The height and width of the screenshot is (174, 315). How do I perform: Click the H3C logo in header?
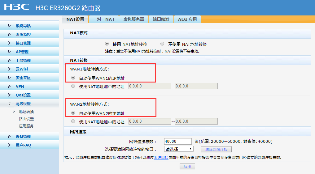pos(17,7)
